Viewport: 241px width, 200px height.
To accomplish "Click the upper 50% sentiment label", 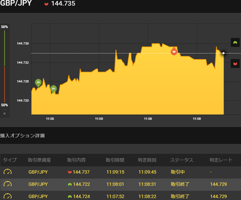I will [5, 27].
